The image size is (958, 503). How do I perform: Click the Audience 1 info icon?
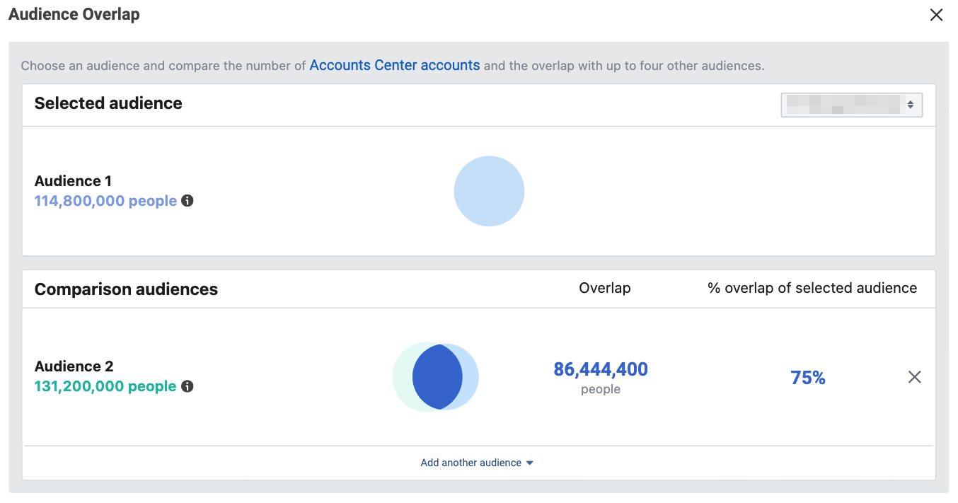tap(187, 201)
